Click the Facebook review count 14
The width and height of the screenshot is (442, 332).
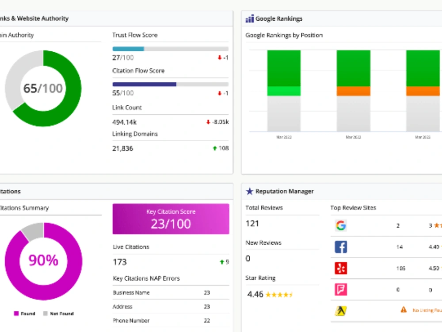pyautogui.click(x=400, y=247)
